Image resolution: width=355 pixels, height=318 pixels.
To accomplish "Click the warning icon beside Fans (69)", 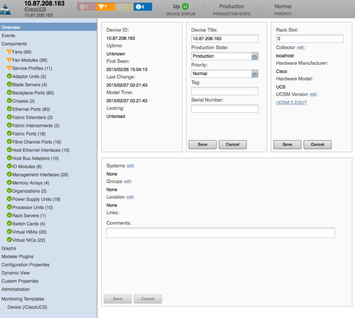I will tap(9, 51).
